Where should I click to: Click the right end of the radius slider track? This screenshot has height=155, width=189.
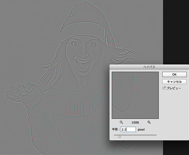coord(156,135)
